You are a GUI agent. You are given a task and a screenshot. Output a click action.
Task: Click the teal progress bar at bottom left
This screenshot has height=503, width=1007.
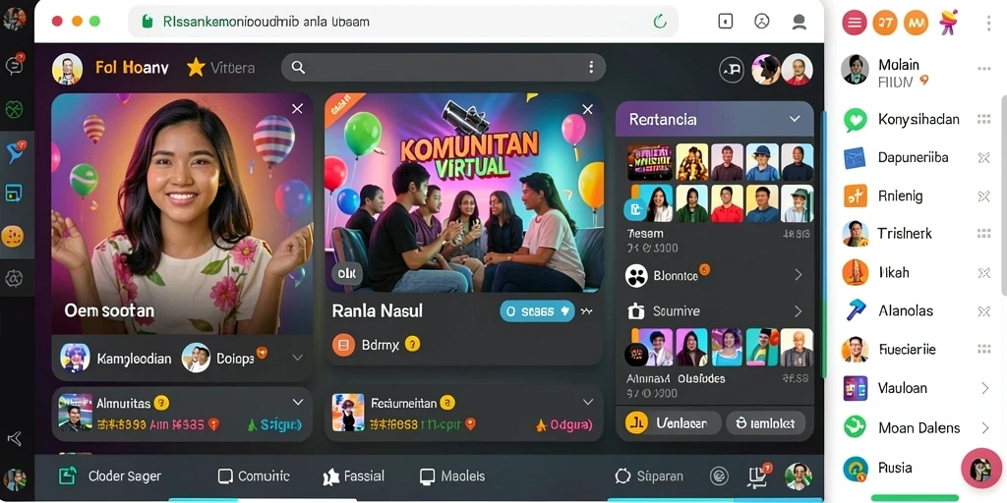203,500
